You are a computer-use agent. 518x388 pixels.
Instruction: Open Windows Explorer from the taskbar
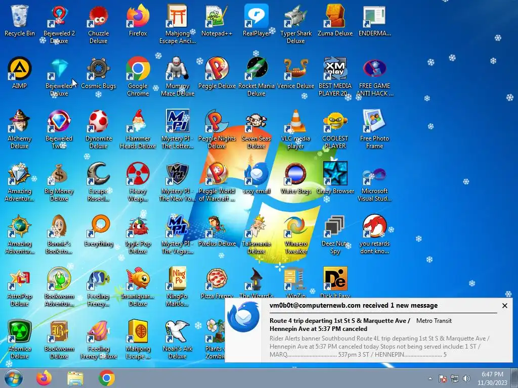coord(75,378)
